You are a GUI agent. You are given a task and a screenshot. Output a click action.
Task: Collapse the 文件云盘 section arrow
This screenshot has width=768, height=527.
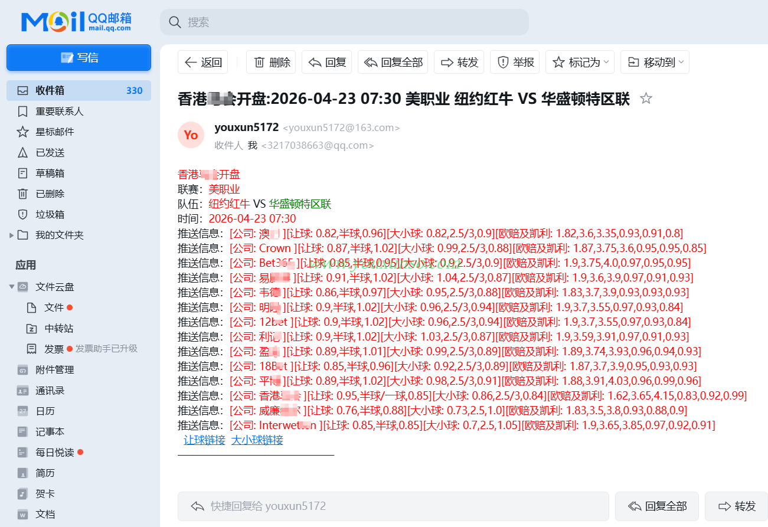coord(11,287)
